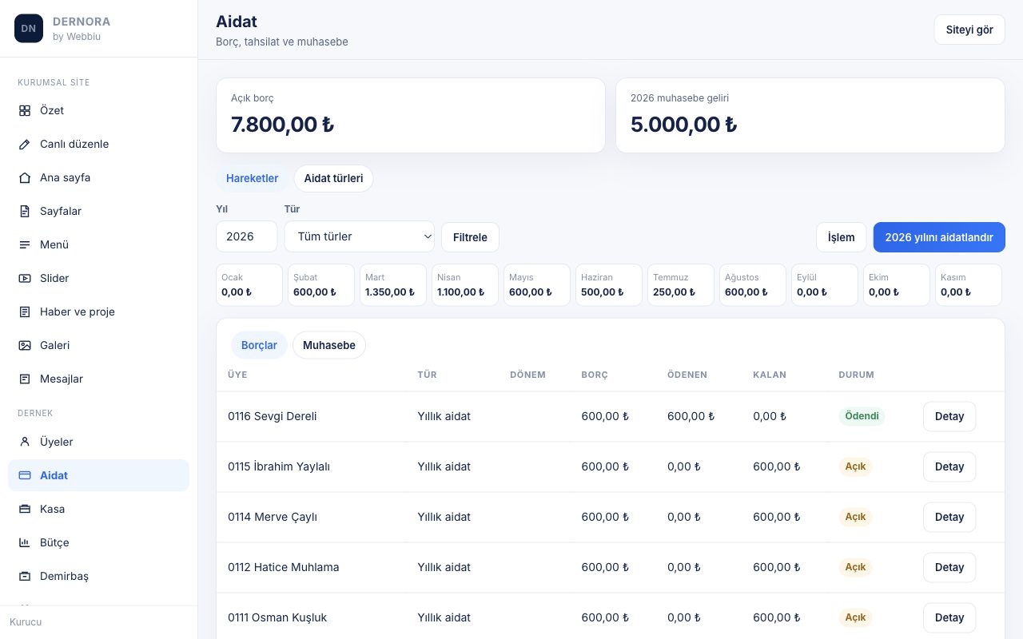The image size is (1023, 639).
Task: Open Özet via its grid icon
Action: pos(25,110)
